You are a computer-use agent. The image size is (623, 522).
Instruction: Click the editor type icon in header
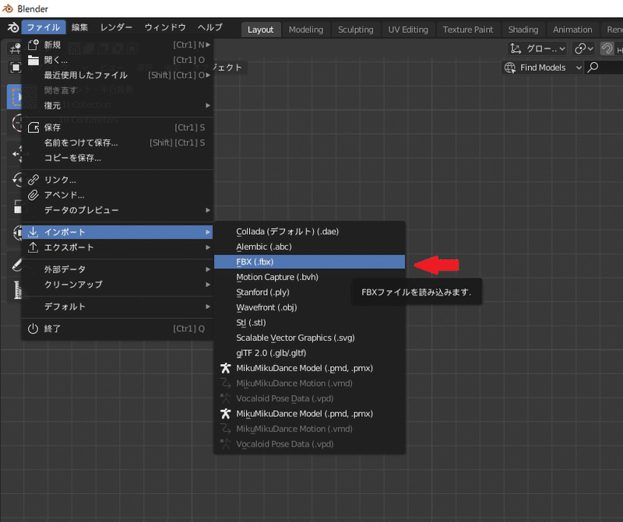click(x=15, y=49)
